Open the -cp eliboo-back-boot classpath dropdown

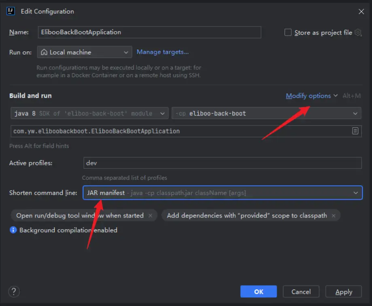tap(266, 114)
